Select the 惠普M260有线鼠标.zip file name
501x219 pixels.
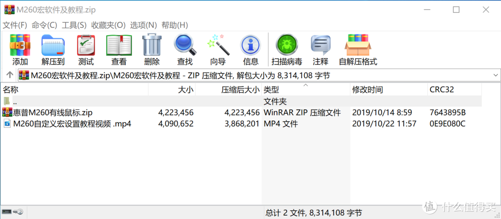(x=53, y=112)
